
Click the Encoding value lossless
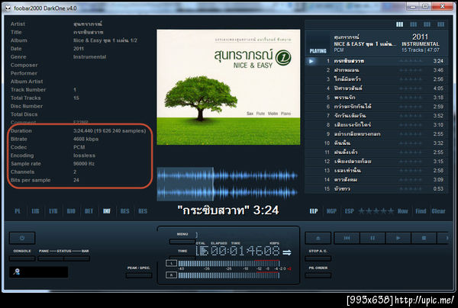tap(84, 156)
